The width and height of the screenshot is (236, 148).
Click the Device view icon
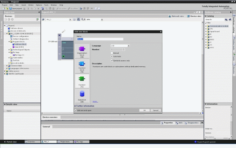[188, 16]
